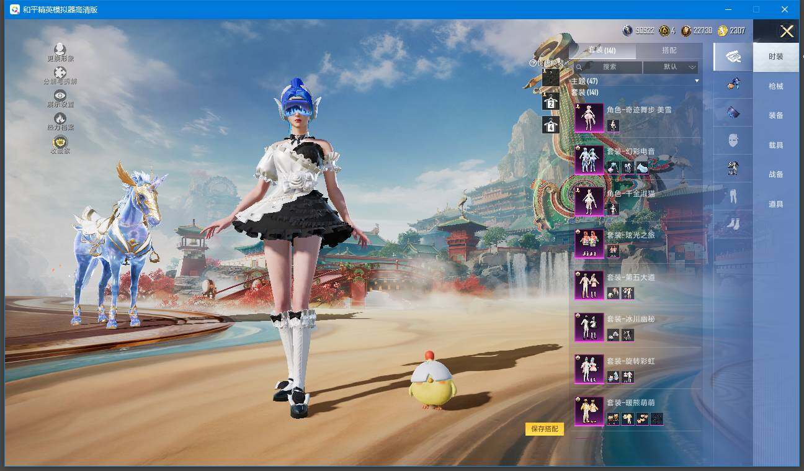Click the first piece icon under 套装-冰川幽秘
The width and height of the screenshot is (804, 471).
[613, 335]
